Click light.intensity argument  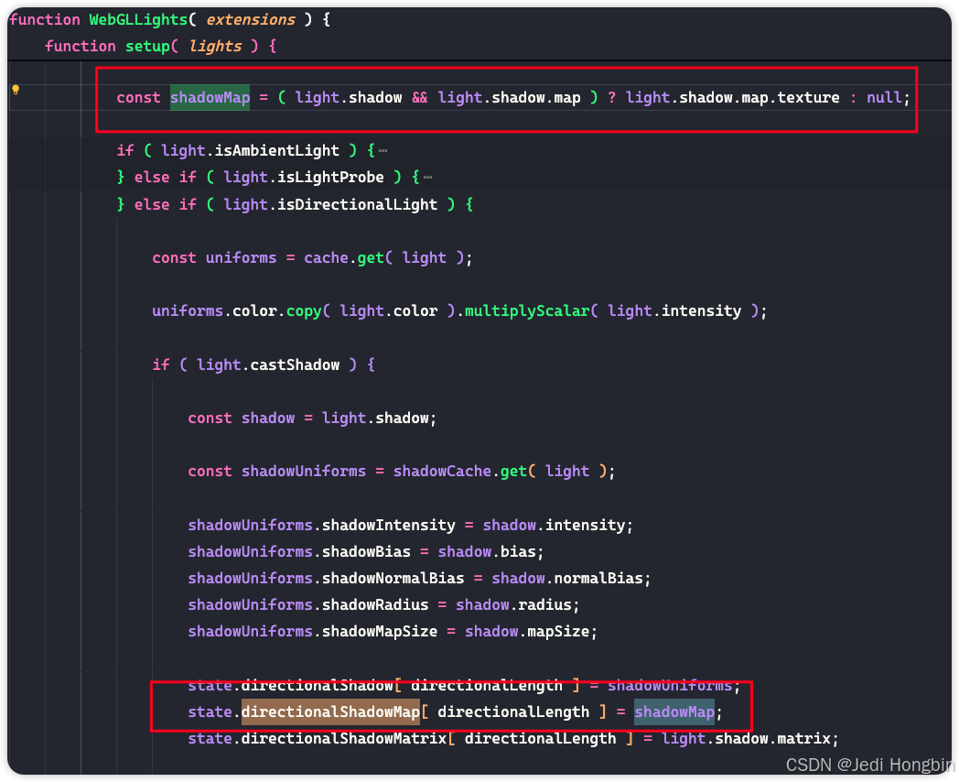(674, 310)
